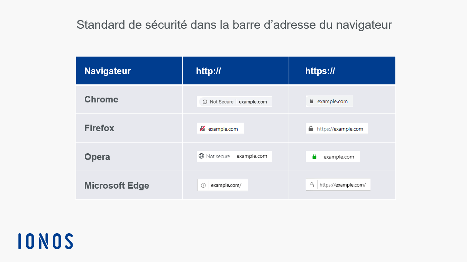Click the Navigateur column header
Screen dimensions: 467x262
[x=108, y=71]
